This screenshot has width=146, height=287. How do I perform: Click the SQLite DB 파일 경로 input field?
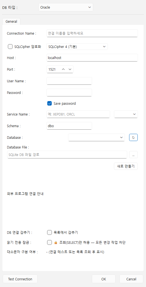coord(67,155)
